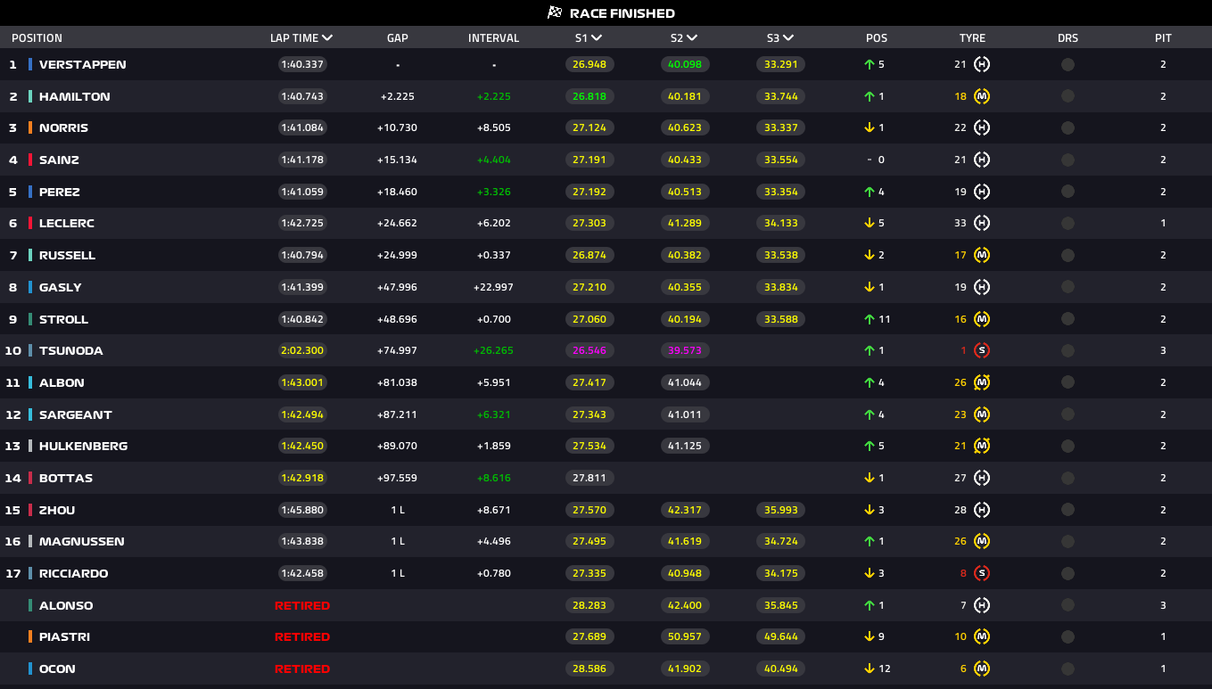Select Verstappen's hard tyre compound icon
1212x689 pixels.
click(982, 64)
